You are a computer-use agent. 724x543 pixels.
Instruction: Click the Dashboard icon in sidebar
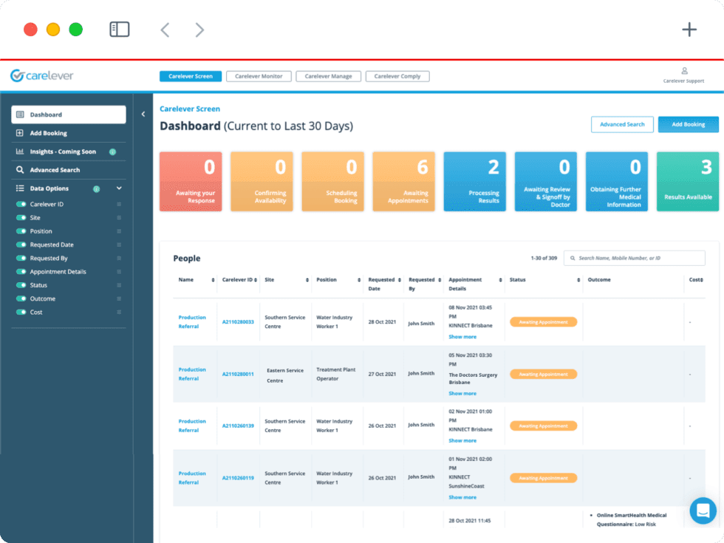21,115
